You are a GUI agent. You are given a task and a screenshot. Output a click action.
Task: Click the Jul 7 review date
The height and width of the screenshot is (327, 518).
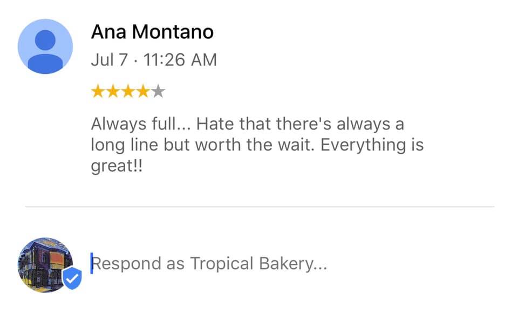pyautogui.click(x=110, y=59)
